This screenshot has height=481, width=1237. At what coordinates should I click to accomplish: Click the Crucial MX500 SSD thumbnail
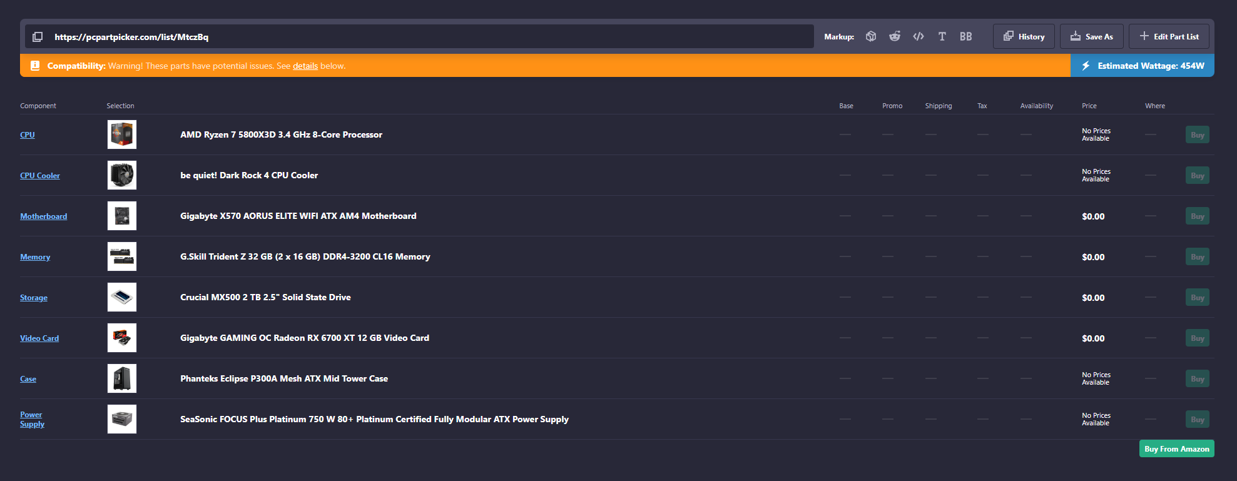click(x=122, y=297)
